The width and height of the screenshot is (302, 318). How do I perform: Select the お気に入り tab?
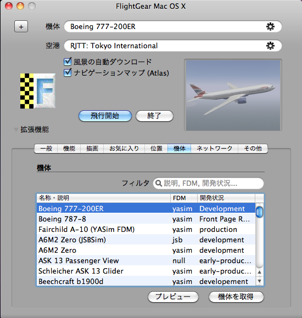click(124, 149)
